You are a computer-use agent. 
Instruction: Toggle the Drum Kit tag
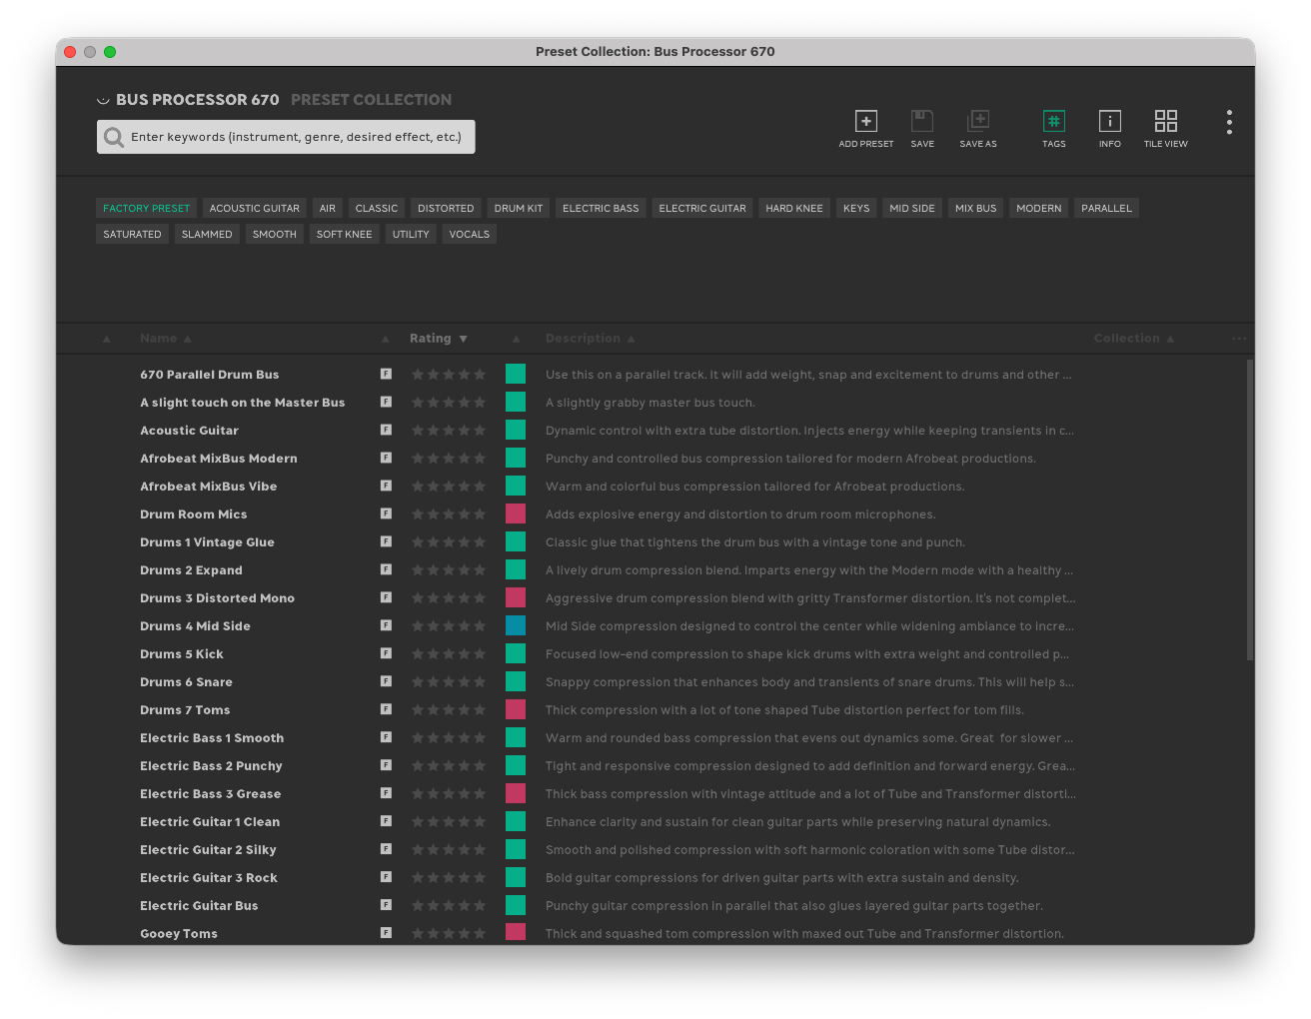(x=518, y=208)
